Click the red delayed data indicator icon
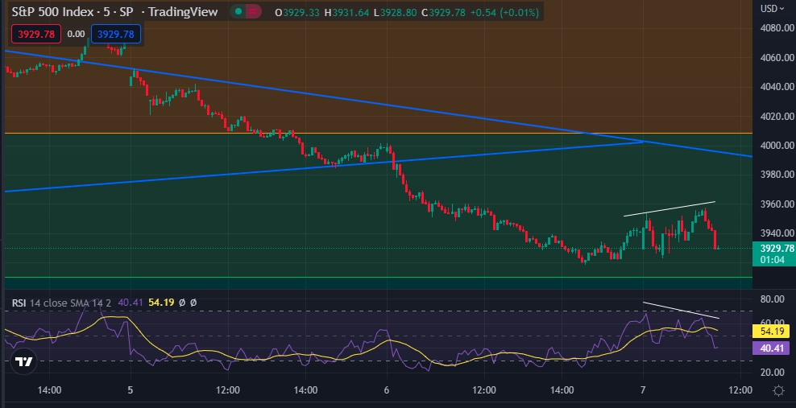Viewport: 796px width, 408px height. 252,11
